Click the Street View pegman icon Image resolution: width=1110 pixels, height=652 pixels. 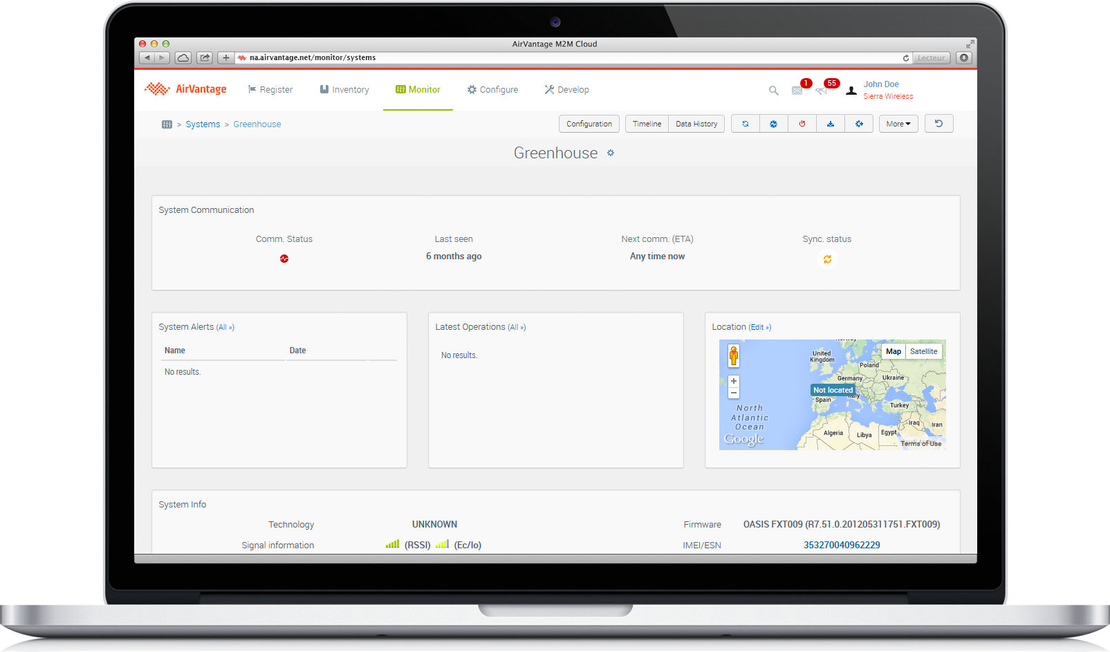tap(734, 356)
